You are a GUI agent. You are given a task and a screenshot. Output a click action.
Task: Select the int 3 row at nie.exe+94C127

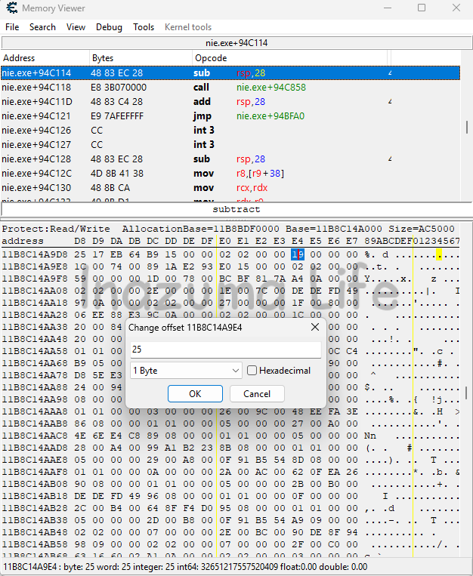click(x=230, y=144)
